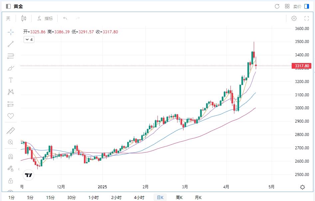Select the trend line drawing tool

[11, 44]
